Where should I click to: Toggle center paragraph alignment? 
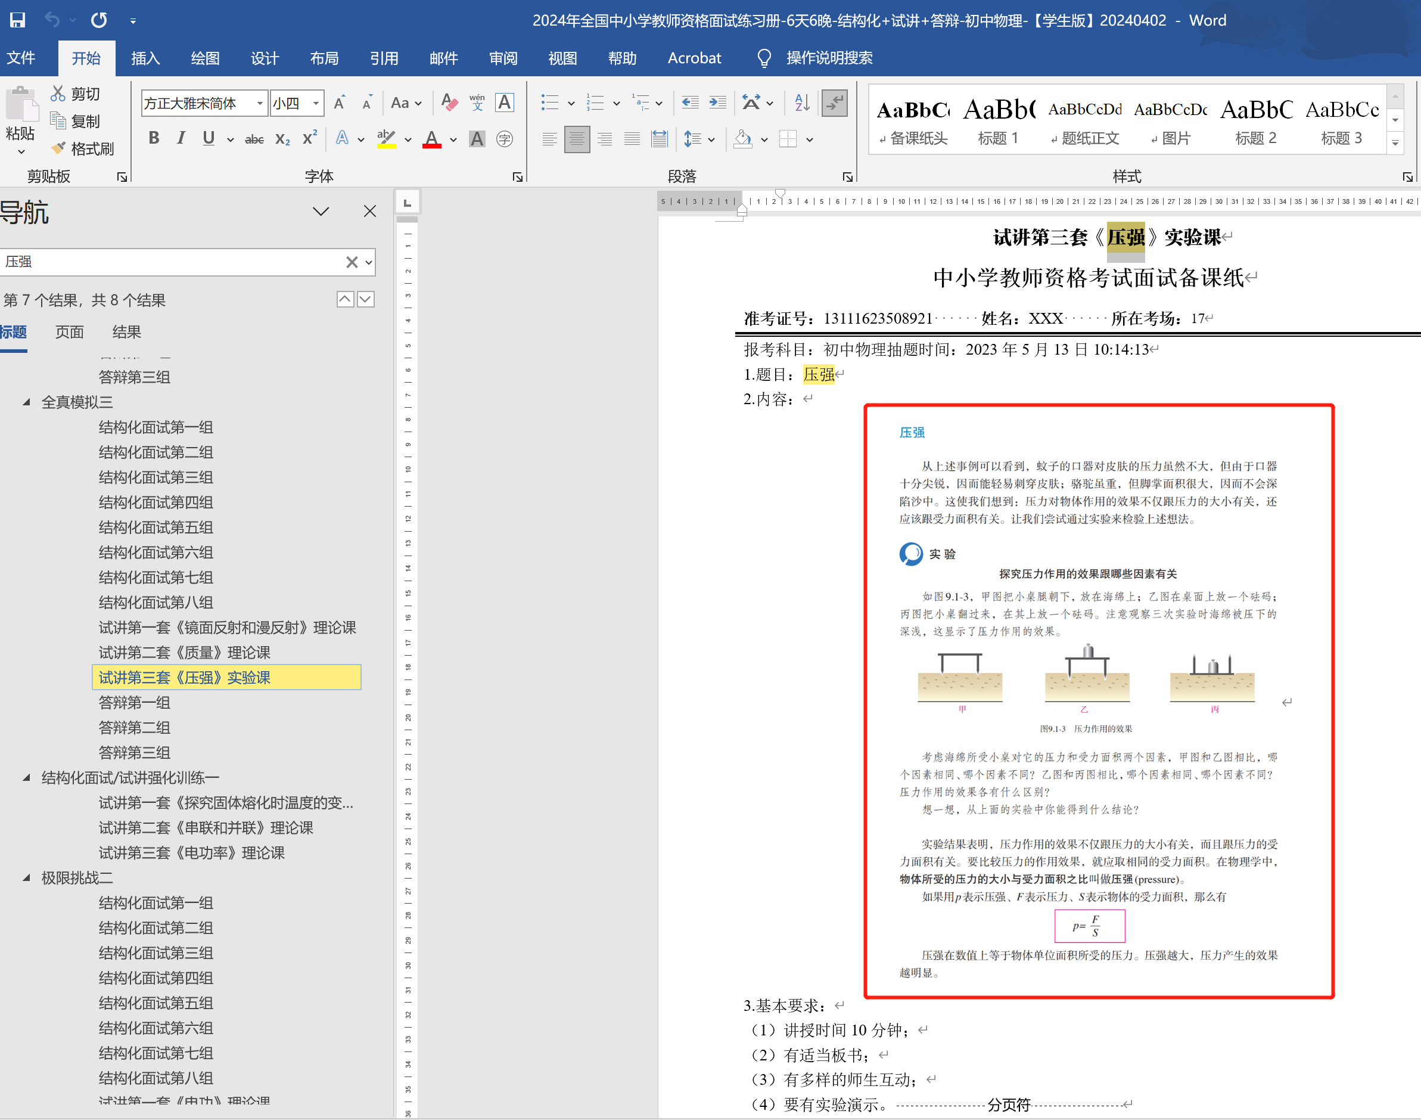pos(577,139)
